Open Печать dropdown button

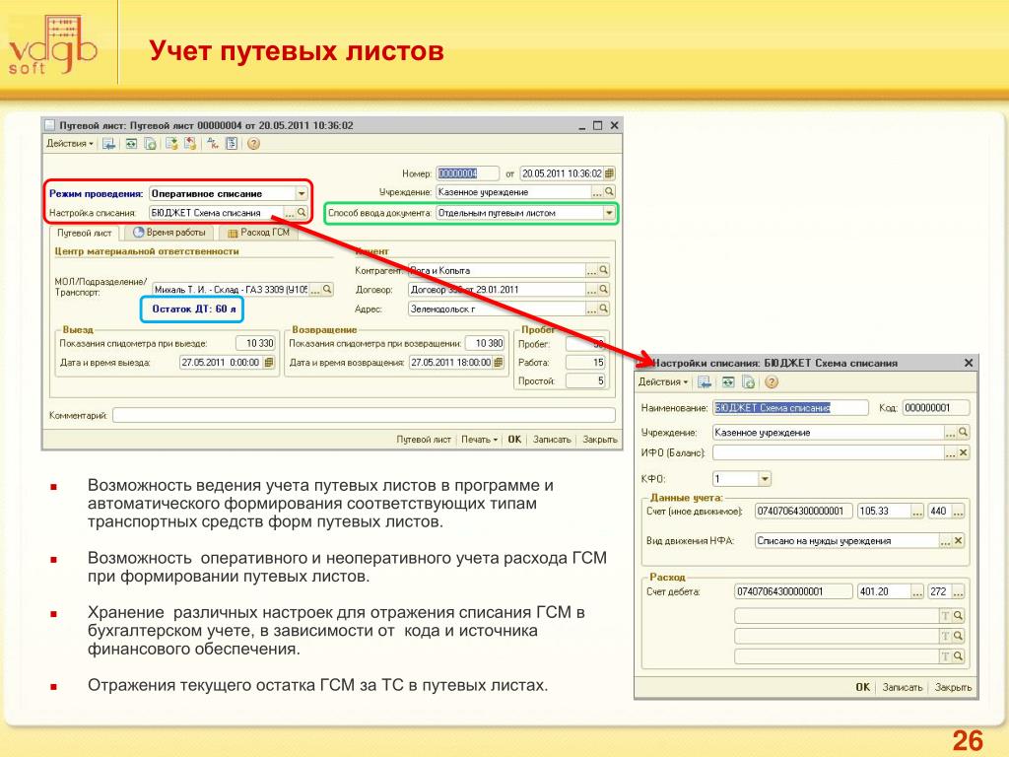(x=479, y=440)
